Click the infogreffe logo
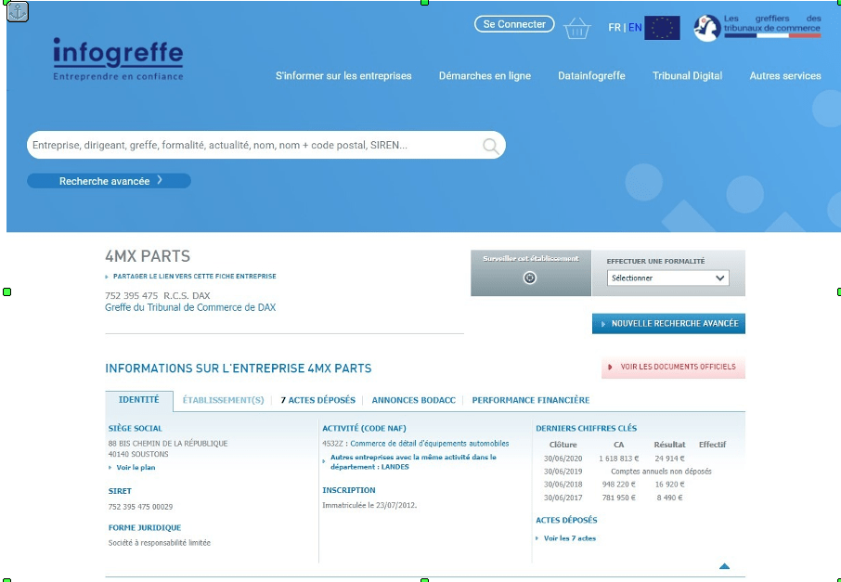The width and height of the screenshot is (841, 582). click(x=118, y=59)
